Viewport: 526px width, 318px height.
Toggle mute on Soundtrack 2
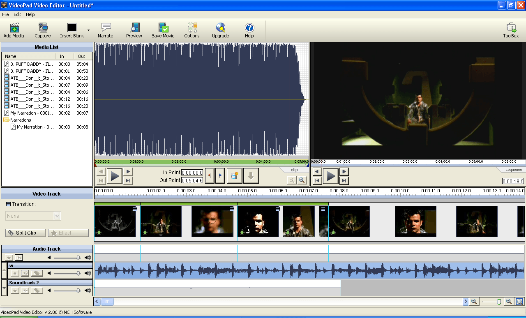click(25, 290)
